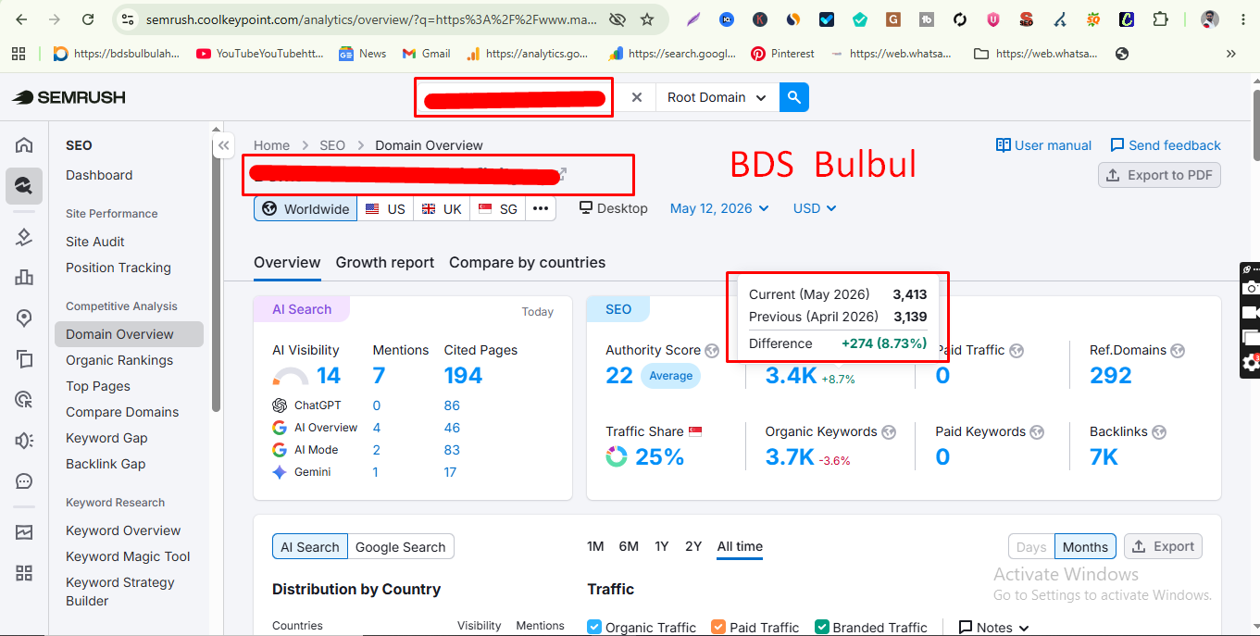Image resolution: width=1260 pixels, height=636 pixels.
Task: Switch to the Compare by countries tab
Action: (527, 262)
